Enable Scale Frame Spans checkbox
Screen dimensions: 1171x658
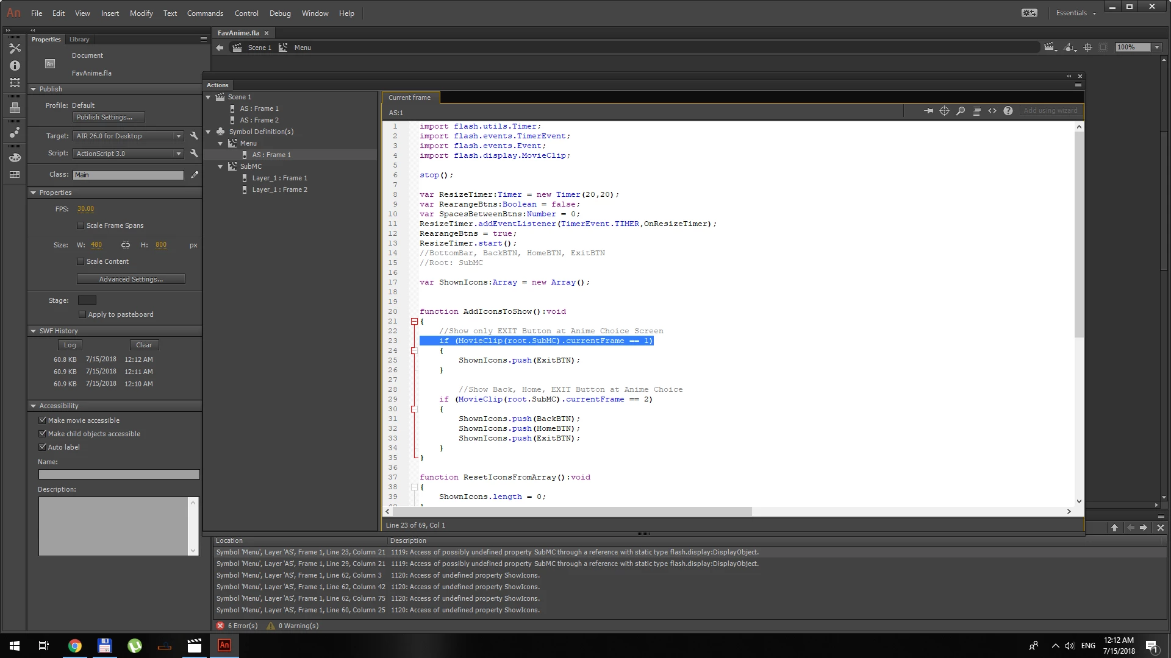81,225
